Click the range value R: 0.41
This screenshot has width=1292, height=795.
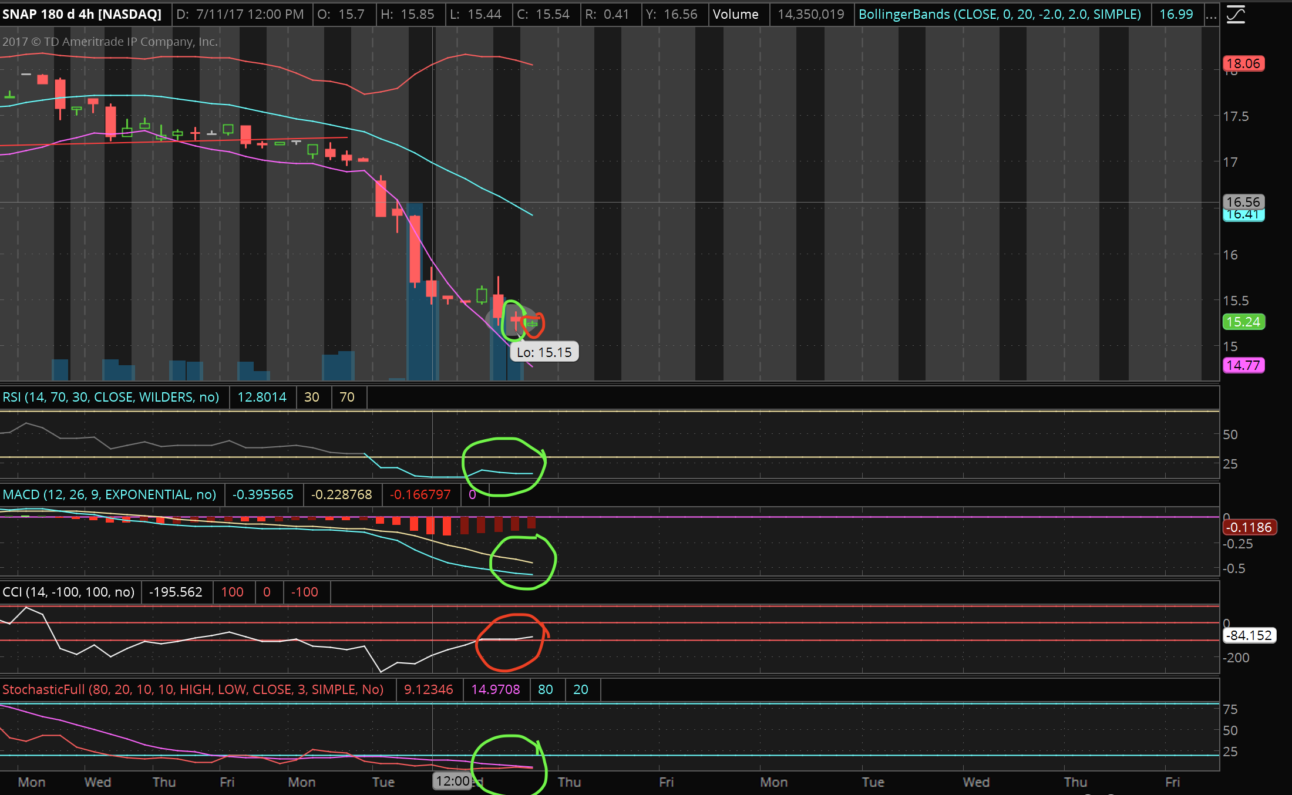pyautogui.click(x=607, y=14)
